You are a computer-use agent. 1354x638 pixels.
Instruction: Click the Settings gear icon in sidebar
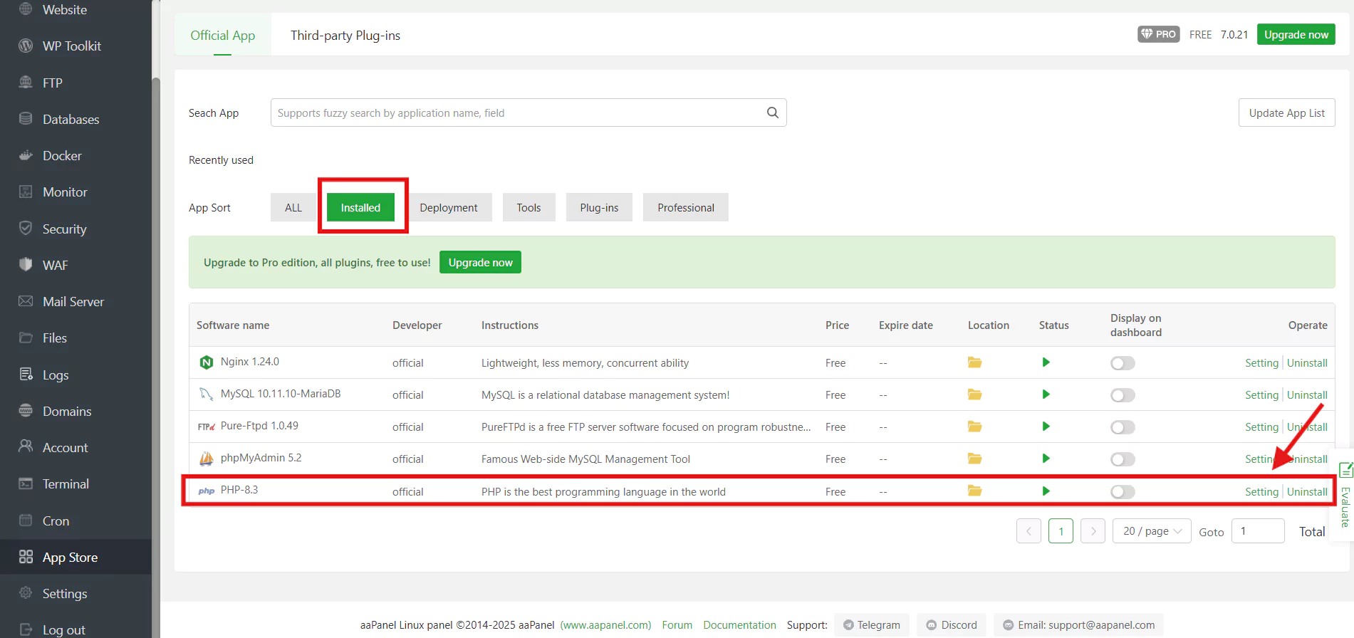coord(26,593)
